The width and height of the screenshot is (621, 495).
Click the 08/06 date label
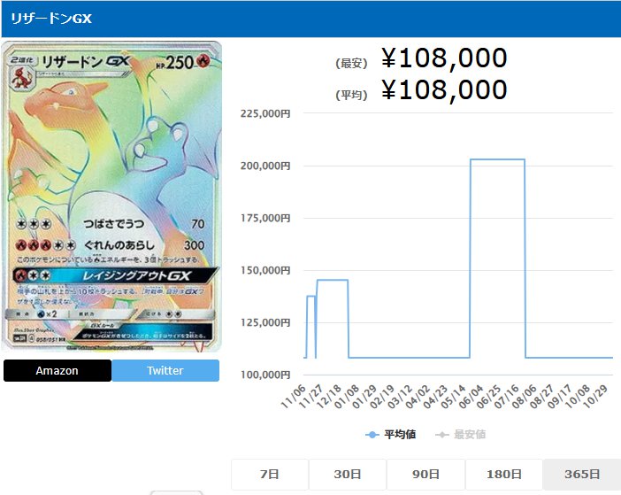point(525,397)
